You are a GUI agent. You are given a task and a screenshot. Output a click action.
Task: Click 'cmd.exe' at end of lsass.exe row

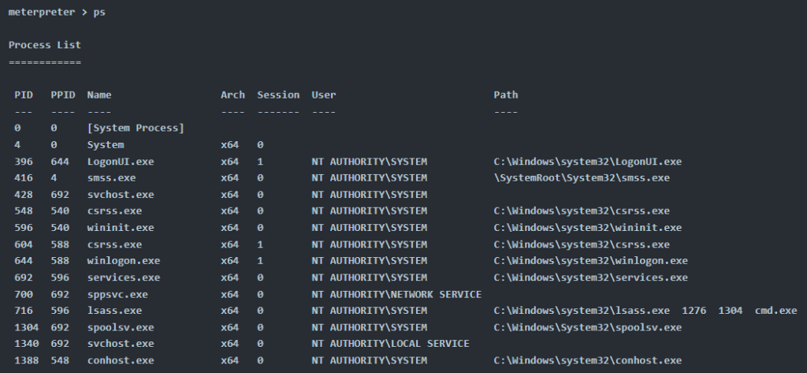pos(775,310)
